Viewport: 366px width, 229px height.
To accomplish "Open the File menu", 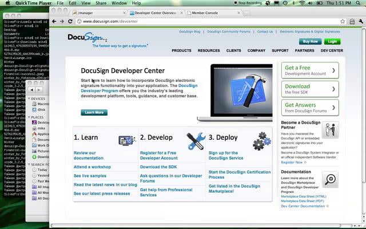I will [x=60, y=3].
